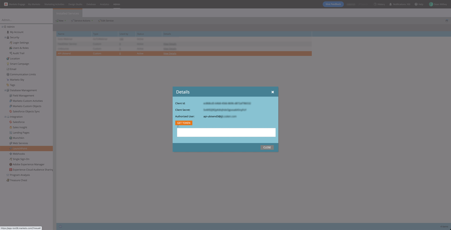The image size is (451, 230).
Task: Click the Help question mark icon
Action: pos(416,4)
